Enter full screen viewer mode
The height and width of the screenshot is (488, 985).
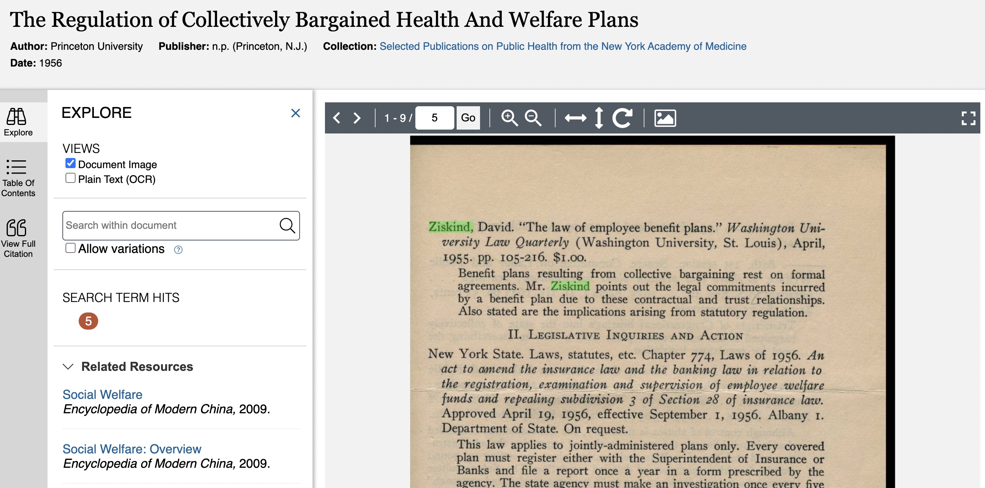pos(968,118)
